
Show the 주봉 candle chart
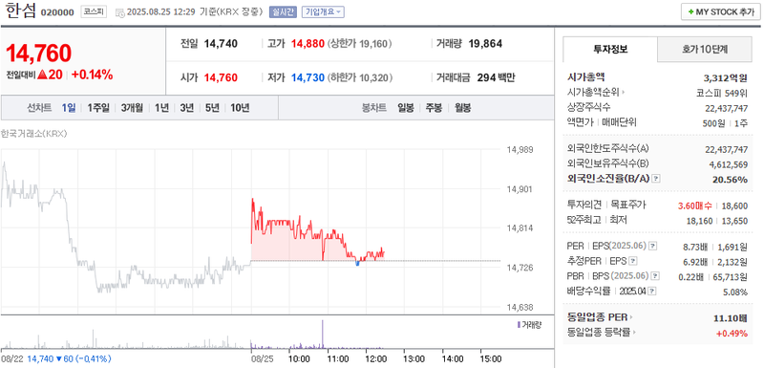click(434, 108)
